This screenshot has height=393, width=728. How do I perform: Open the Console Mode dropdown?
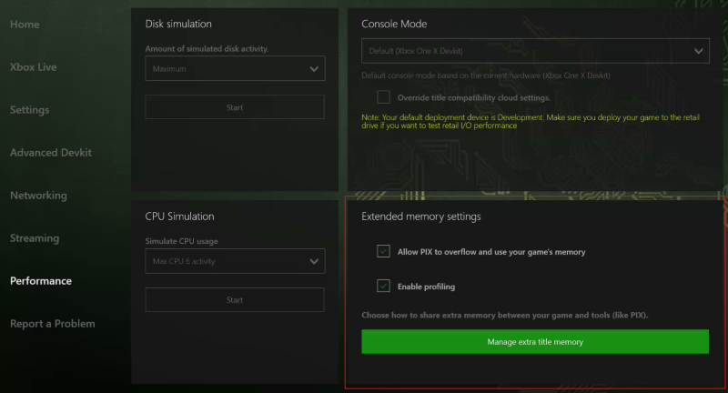tap(535, 51)
